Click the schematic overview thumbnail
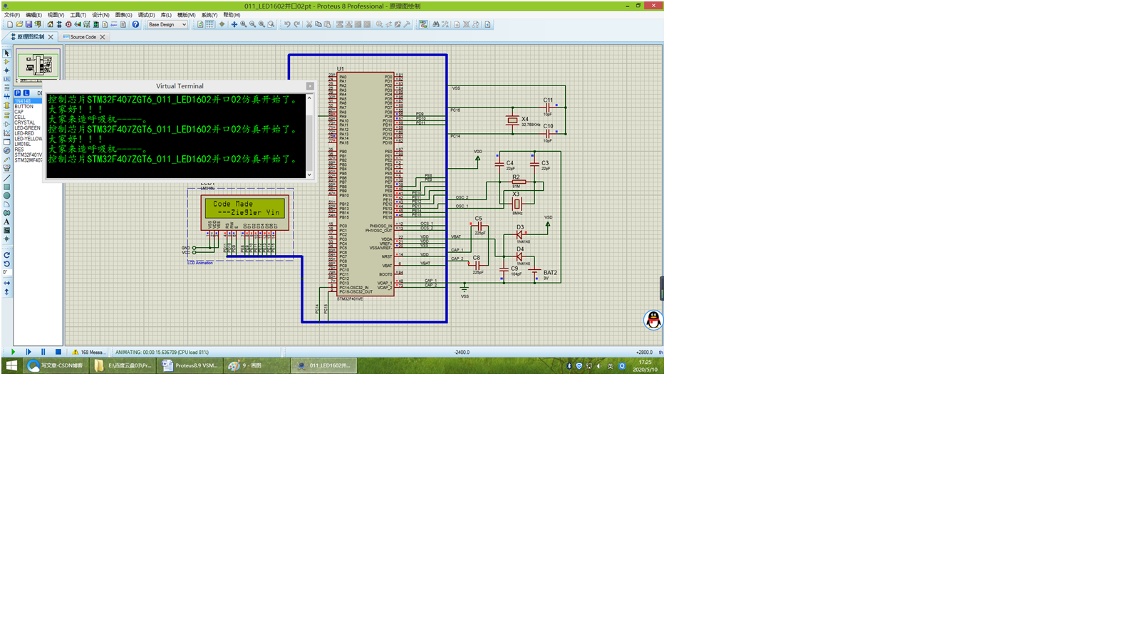 click(x=38, y=66)
